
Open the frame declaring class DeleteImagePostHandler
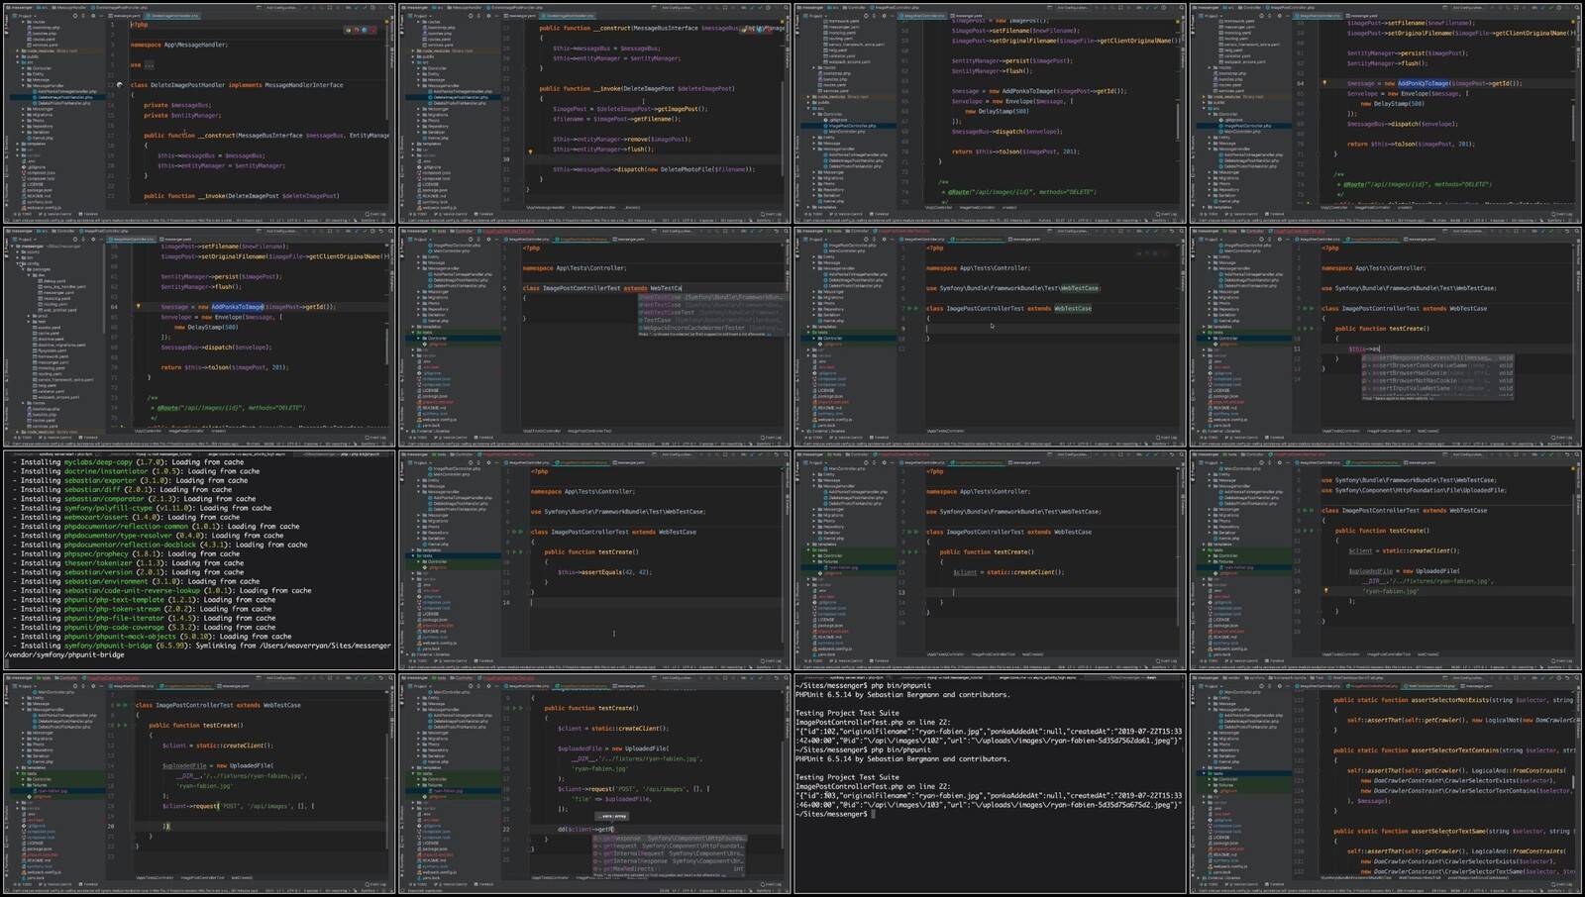pyautogui.click(x=198, y=114)
